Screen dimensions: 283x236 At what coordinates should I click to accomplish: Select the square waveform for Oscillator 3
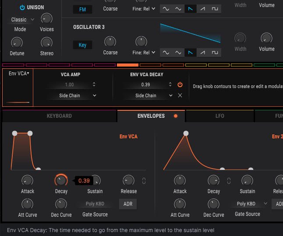click(x=215, y=53)
